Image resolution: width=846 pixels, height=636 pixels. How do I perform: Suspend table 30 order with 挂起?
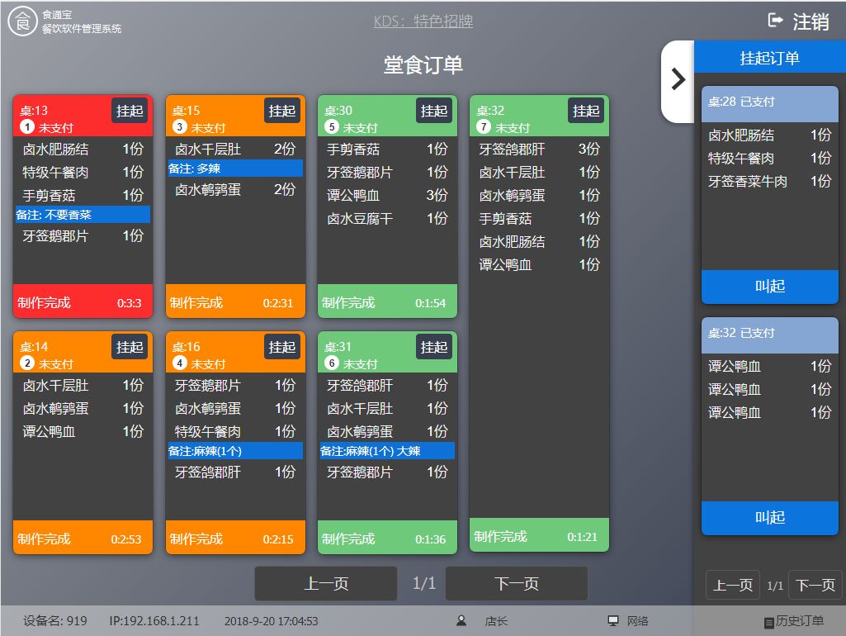coord(434,111)
